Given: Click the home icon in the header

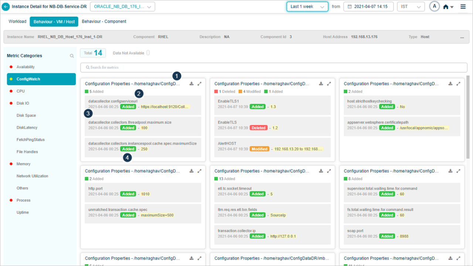Looking at the screenshot, I should tap(446, 6).
